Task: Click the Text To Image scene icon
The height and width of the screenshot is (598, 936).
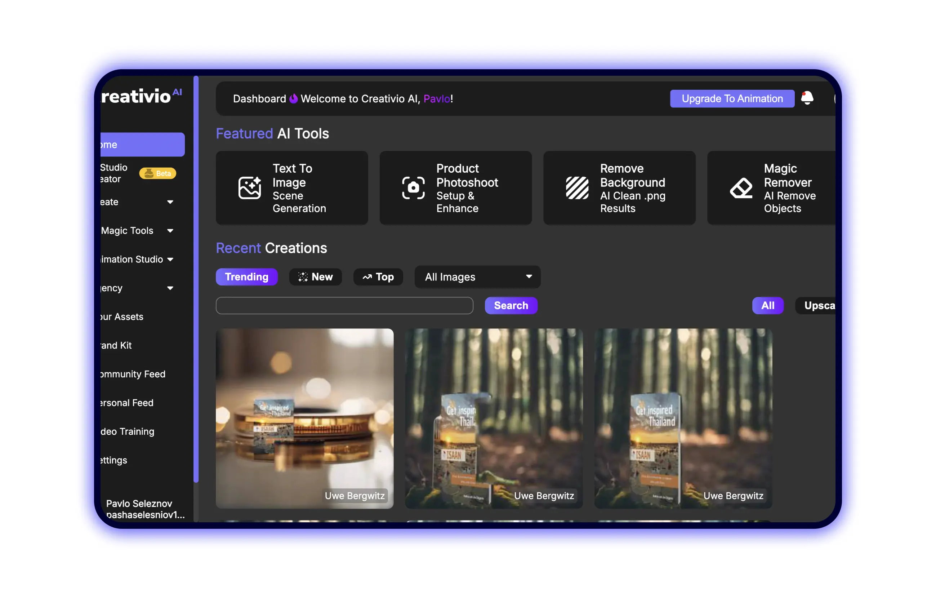Action: tap(250, 188)
